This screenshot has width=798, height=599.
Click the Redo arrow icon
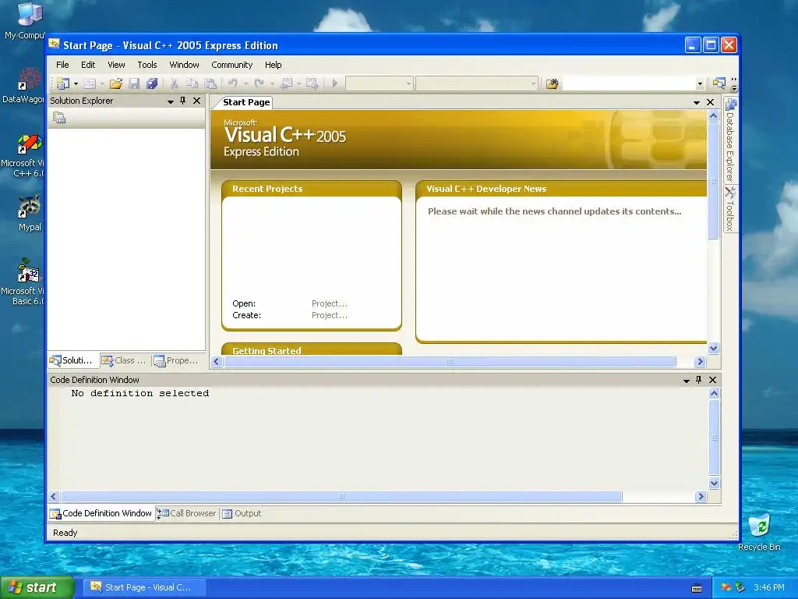click(x=259, y=83)
